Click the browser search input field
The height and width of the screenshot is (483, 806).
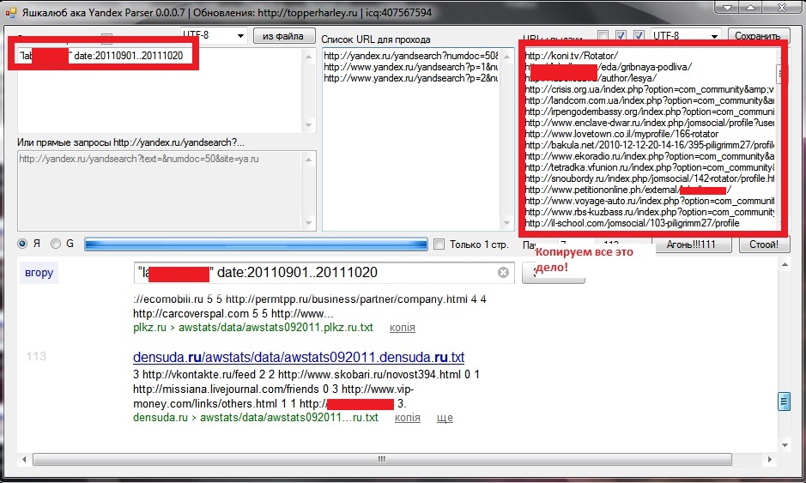[324, 273]
